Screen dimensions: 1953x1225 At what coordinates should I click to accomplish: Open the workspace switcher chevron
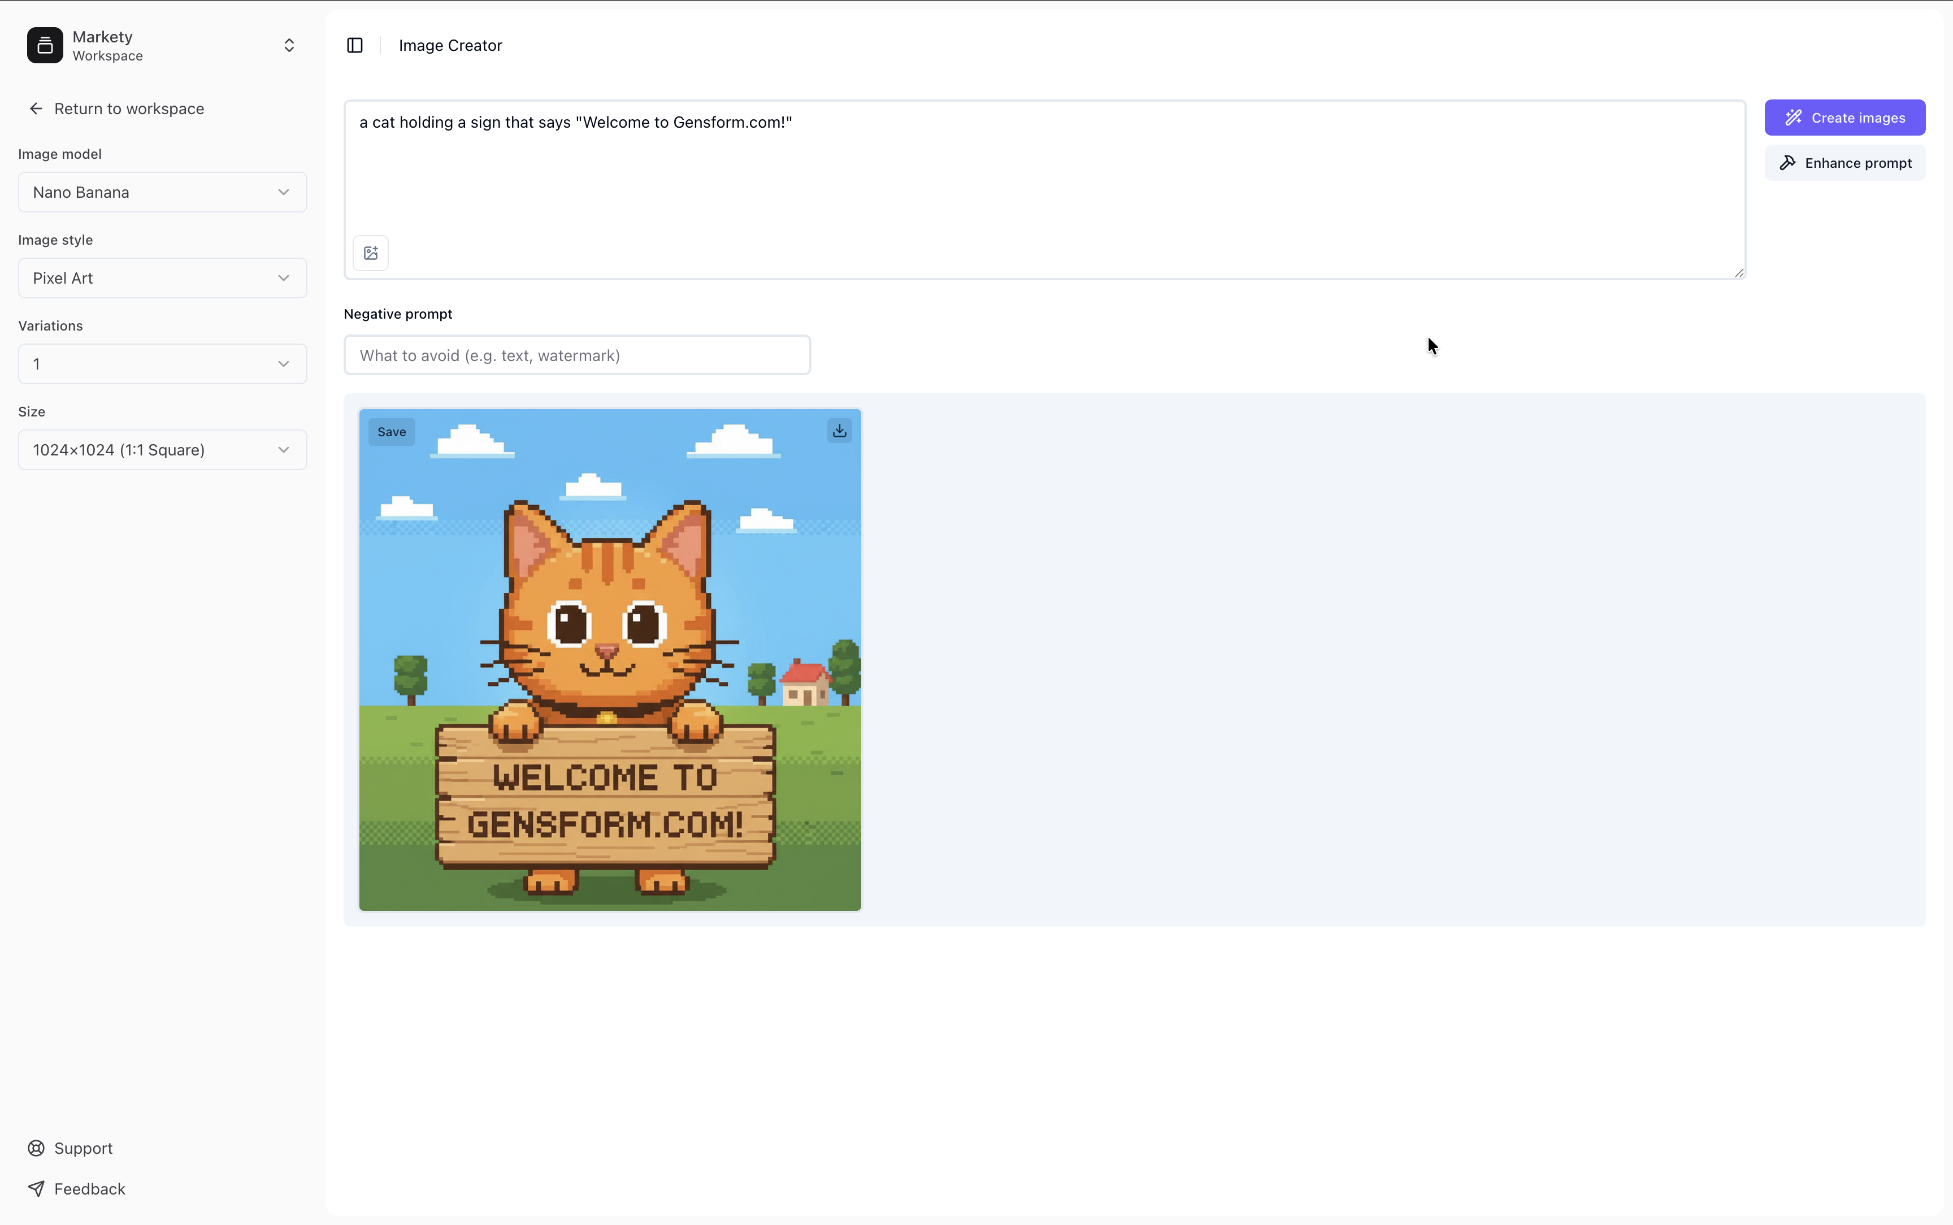pos(288,45)
